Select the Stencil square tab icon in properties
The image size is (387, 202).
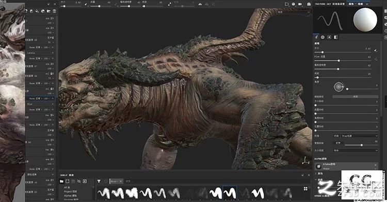329,37
